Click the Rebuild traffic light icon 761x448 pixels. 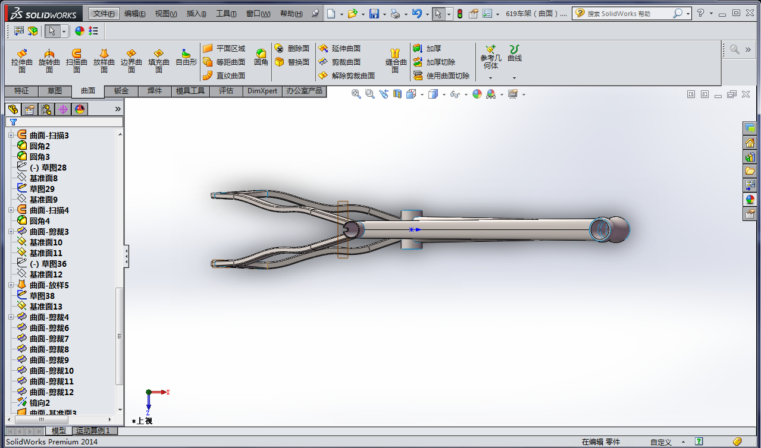click(x=459, y=13)
